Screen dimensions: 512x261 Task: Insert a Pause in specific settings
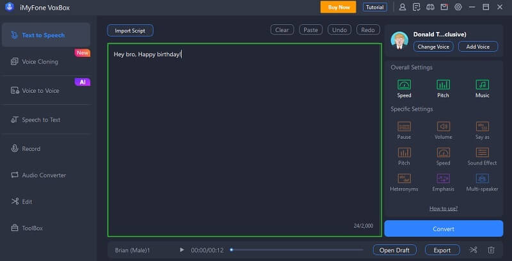coord(404,130)
